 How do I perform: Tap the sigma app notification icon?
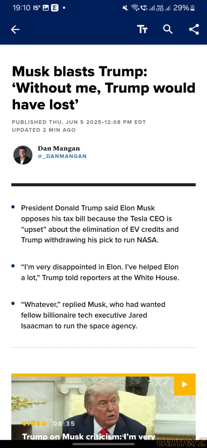point(55,7)
